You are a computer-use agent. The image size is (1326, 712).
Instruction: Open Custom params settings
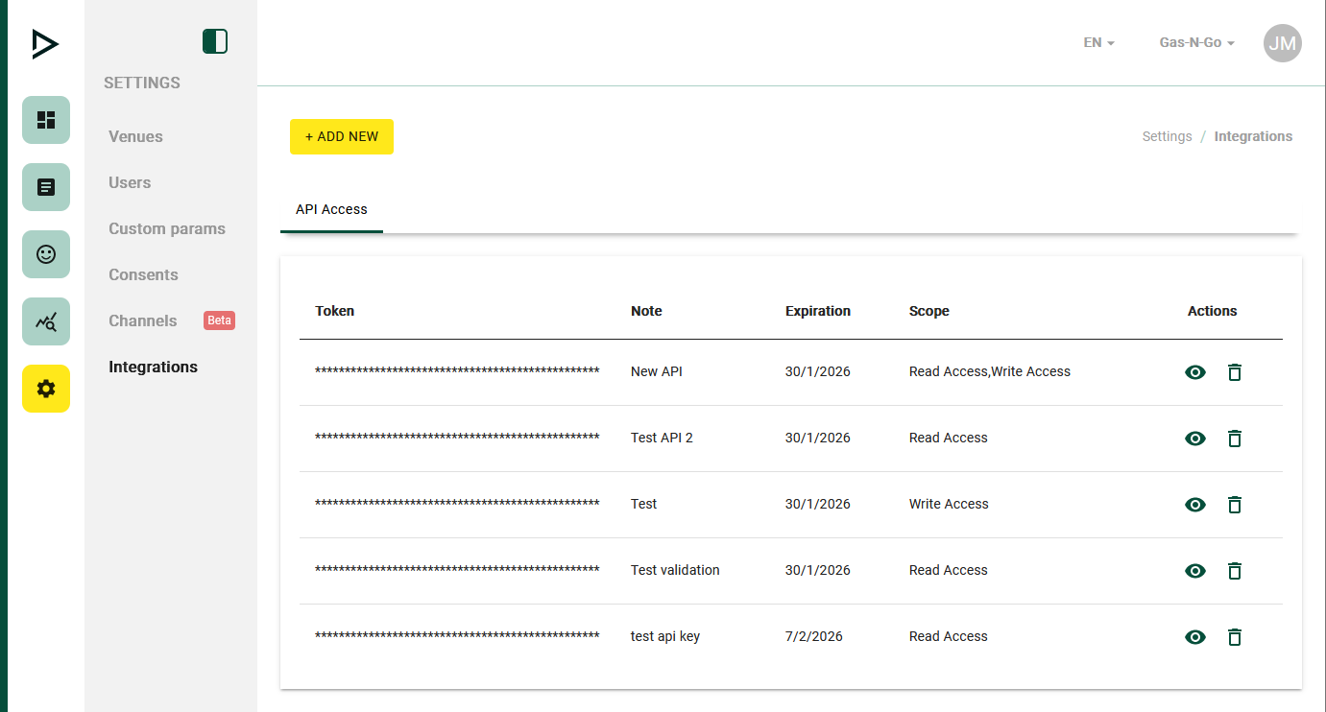point(167,228)
